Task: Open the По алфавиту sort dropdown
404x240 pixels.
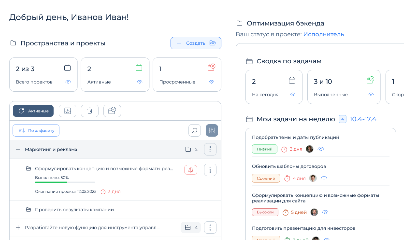Action: pyautogui.click(x=36, y=130)
